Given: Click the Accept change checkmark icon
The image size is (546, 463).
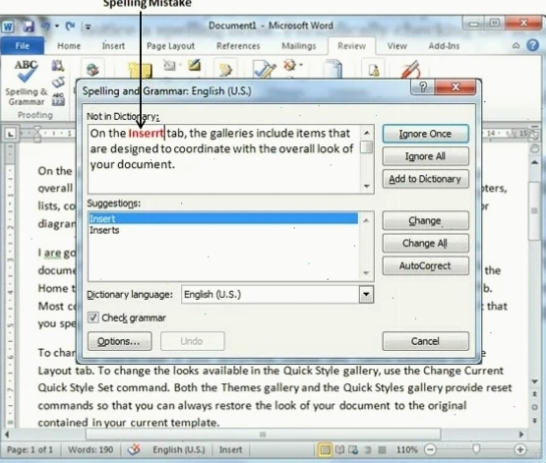Looking at the screenshot, I should coord(264,69).
